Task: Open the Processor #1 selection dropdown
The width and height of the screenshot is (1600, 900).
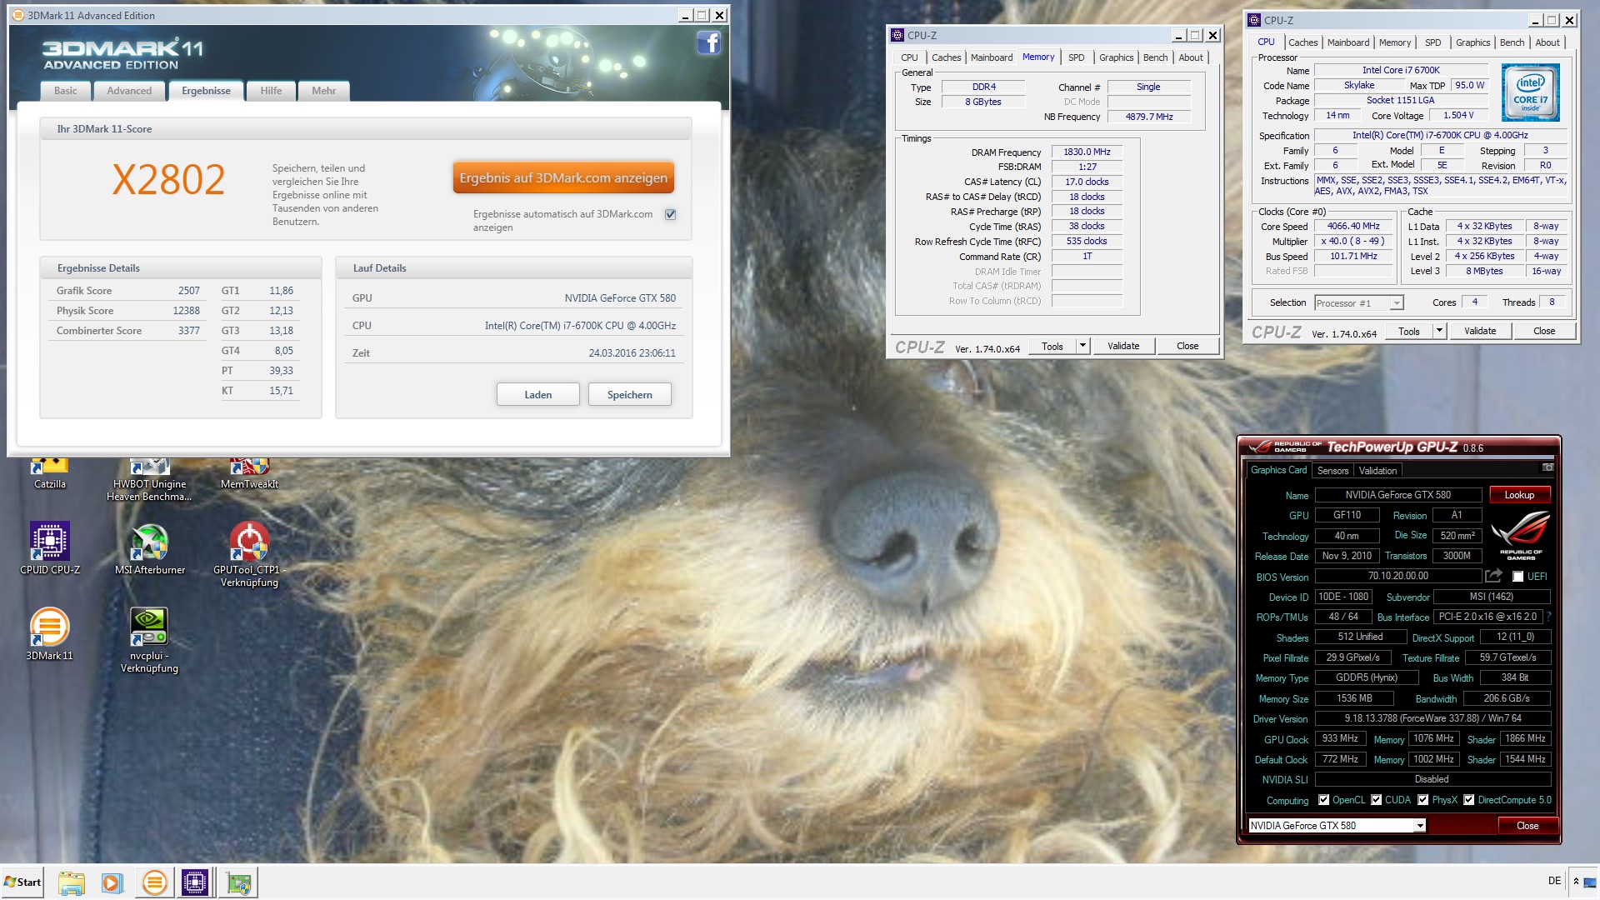Action: click(1359, 302)
